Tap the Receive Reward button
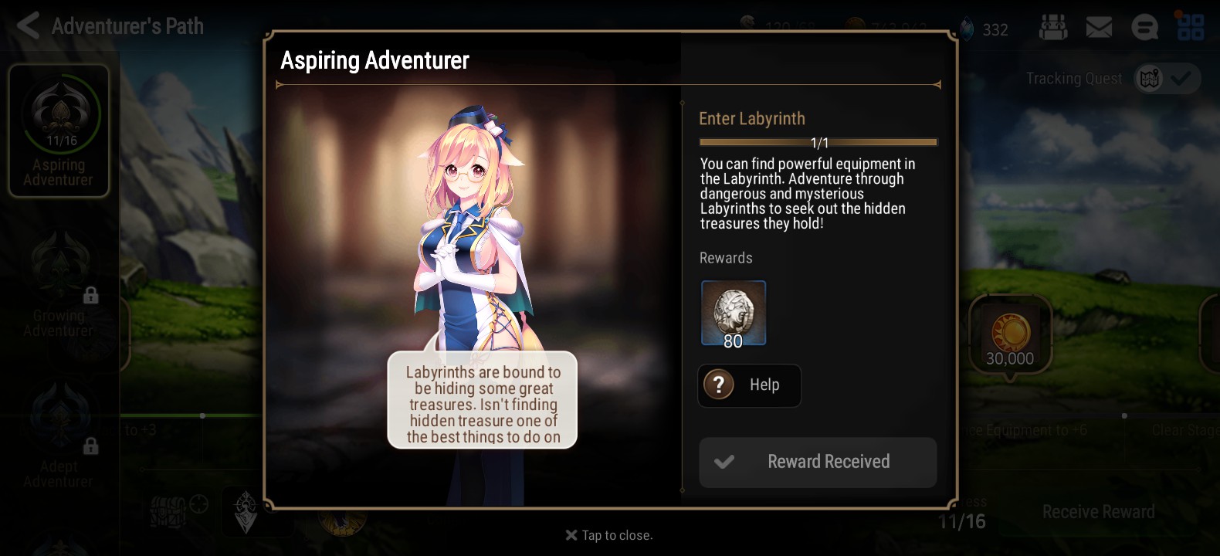The image size is (1220, 556). click(1098, 512)
